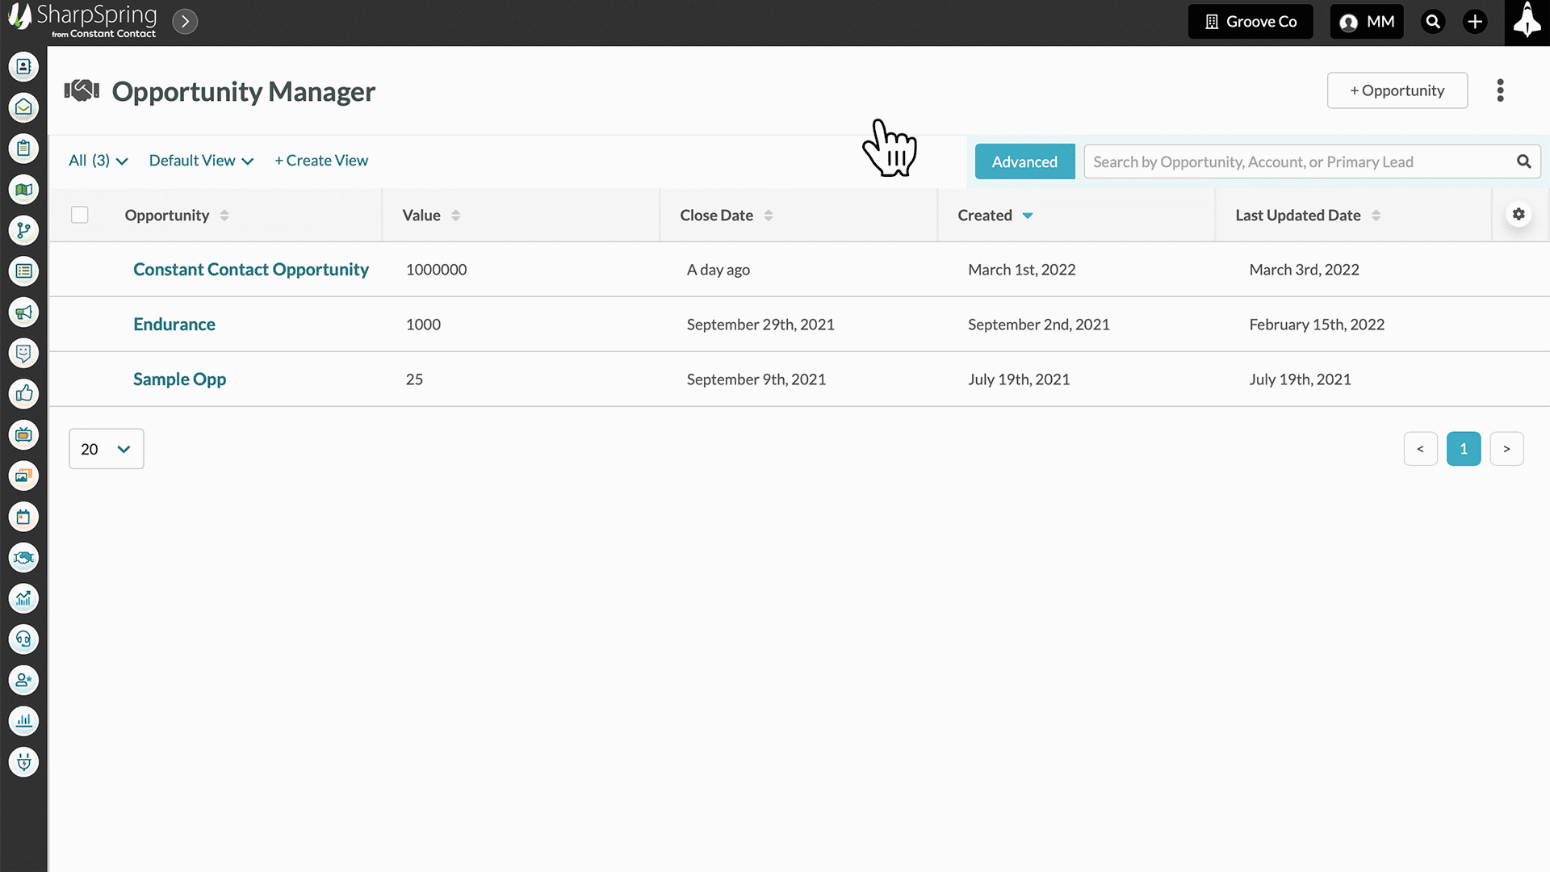Screen dimensions: 1550x872
Task: Click the Opportunity Manager page title
Action: pos(244,91)
